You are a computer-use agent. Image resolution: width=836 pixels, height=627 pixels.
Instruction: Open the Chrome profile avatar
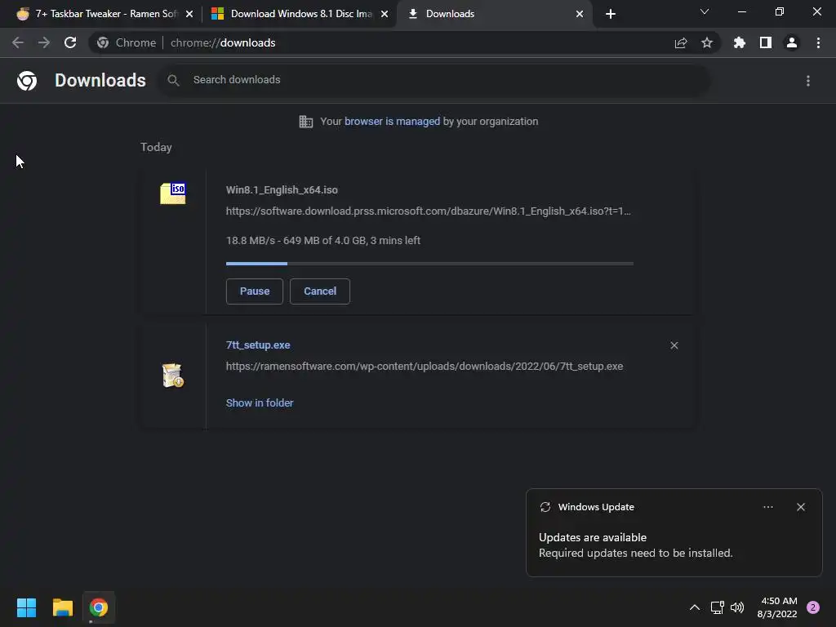792,42
